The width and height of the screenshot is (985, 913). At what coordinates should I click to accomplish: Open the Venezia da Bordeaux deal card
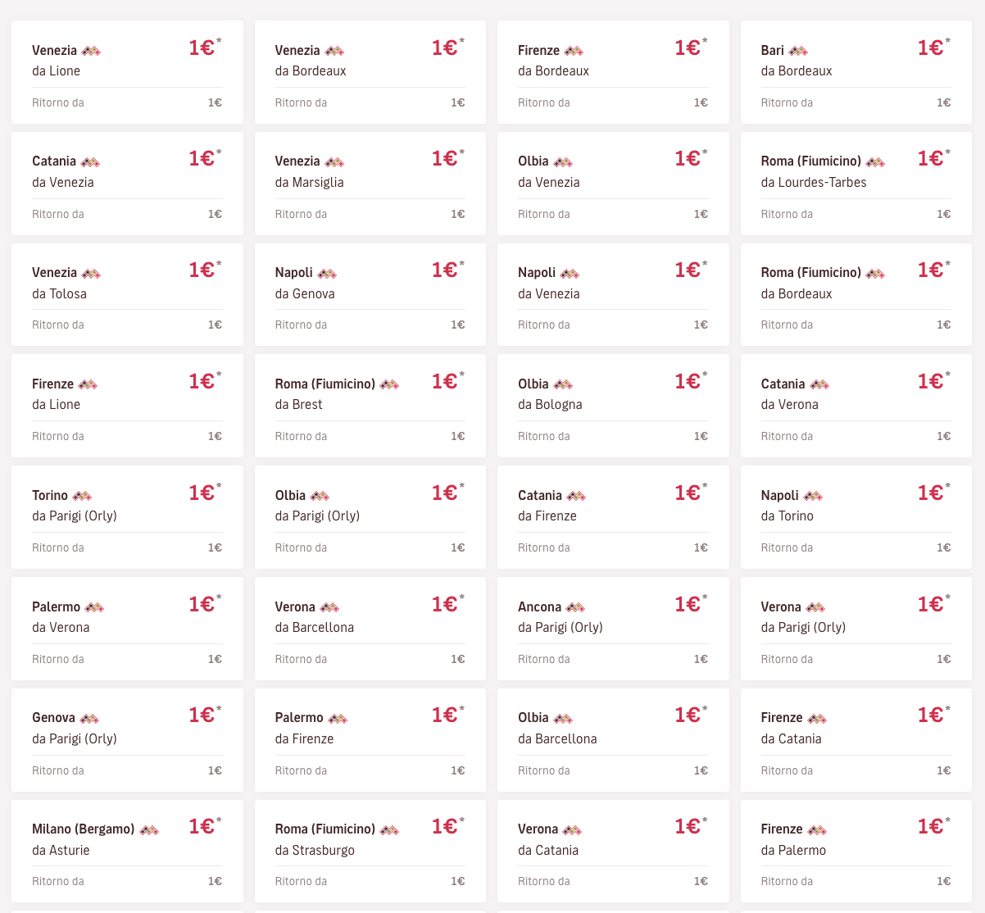[x=370, y=72]
